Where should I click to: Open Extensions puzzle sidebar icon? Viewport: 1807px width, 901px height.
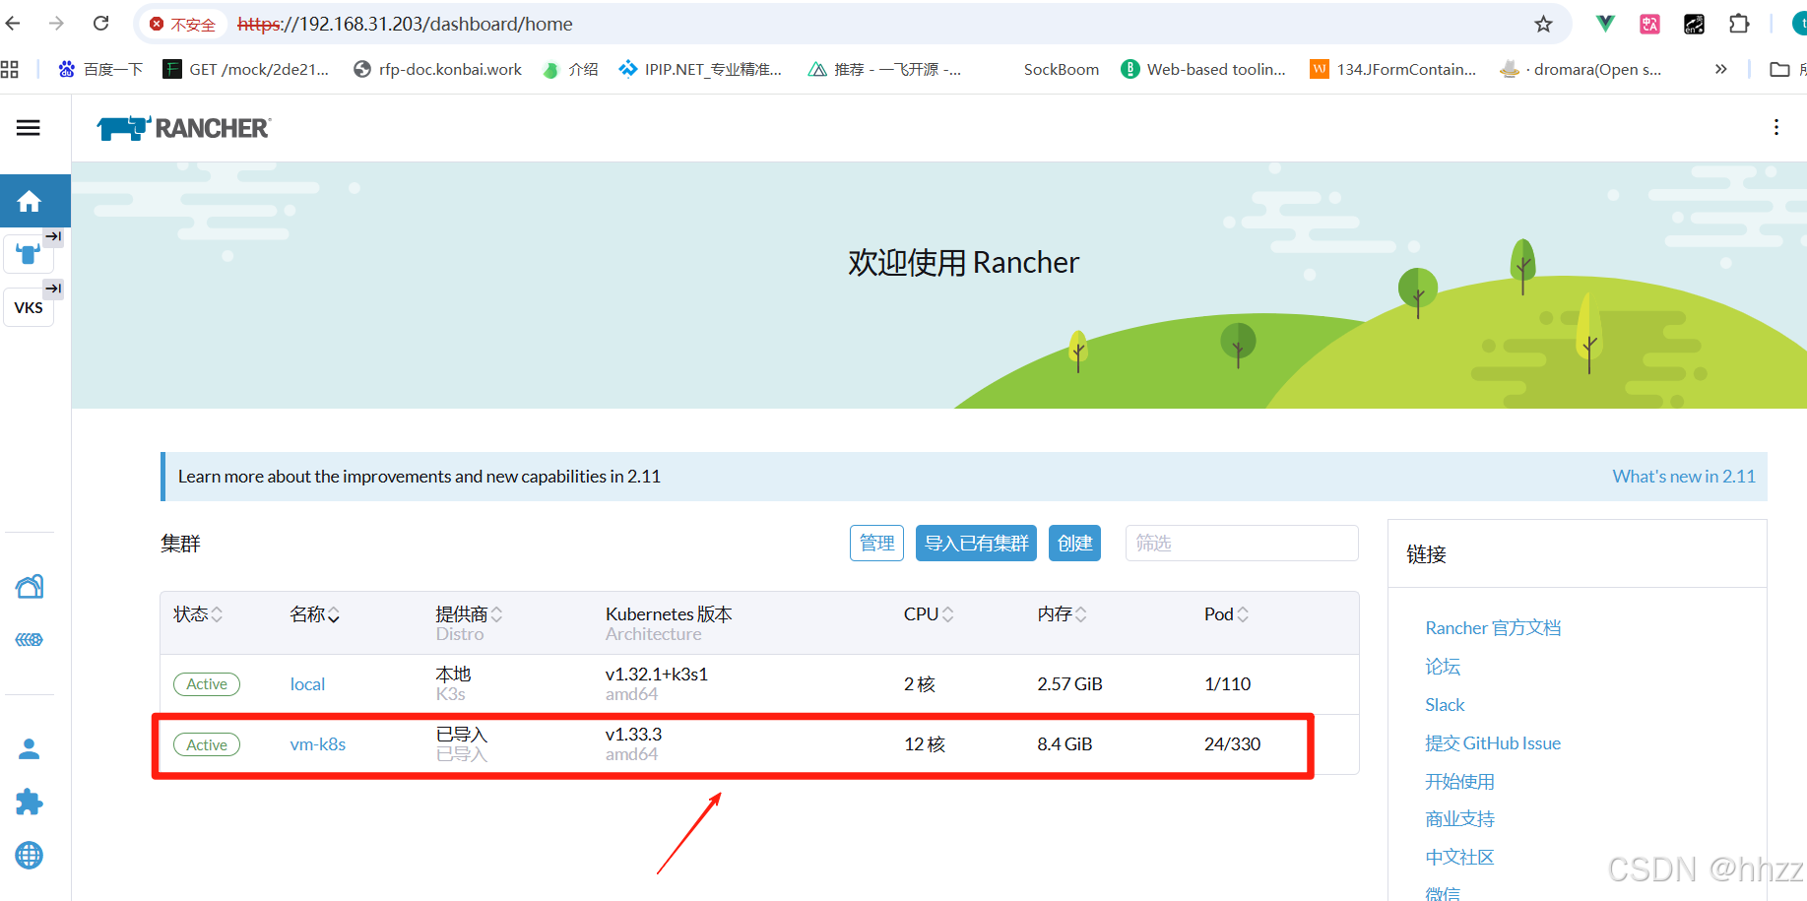(x=30, y=803)
